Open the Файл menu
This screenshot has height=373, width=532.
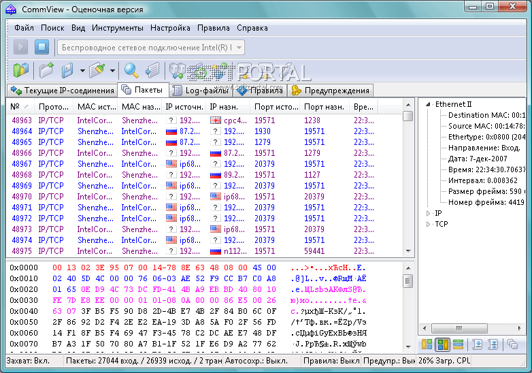[x=24, y=28]
